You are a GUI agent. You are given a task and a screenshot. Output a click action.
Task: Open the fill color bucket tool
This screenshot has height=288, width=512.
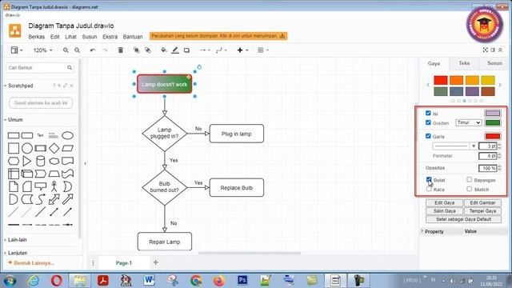coord(163,50)
